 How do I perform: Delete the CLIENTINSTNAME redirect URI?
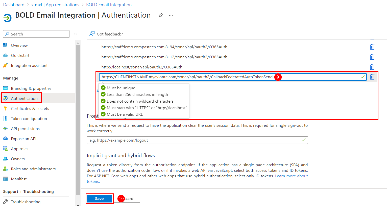372,77
